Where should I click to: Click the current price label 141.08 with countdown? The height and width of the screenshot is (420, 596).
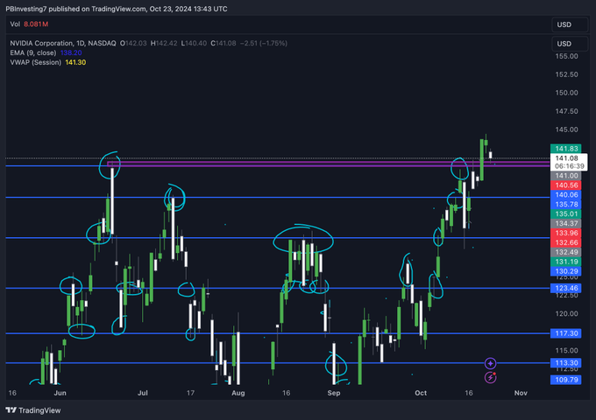coord(569,162)
